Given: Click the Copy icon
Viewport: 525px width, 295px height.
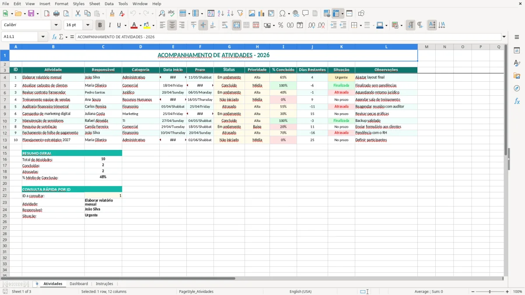Looking at the screenshot, I should point(87,14).
